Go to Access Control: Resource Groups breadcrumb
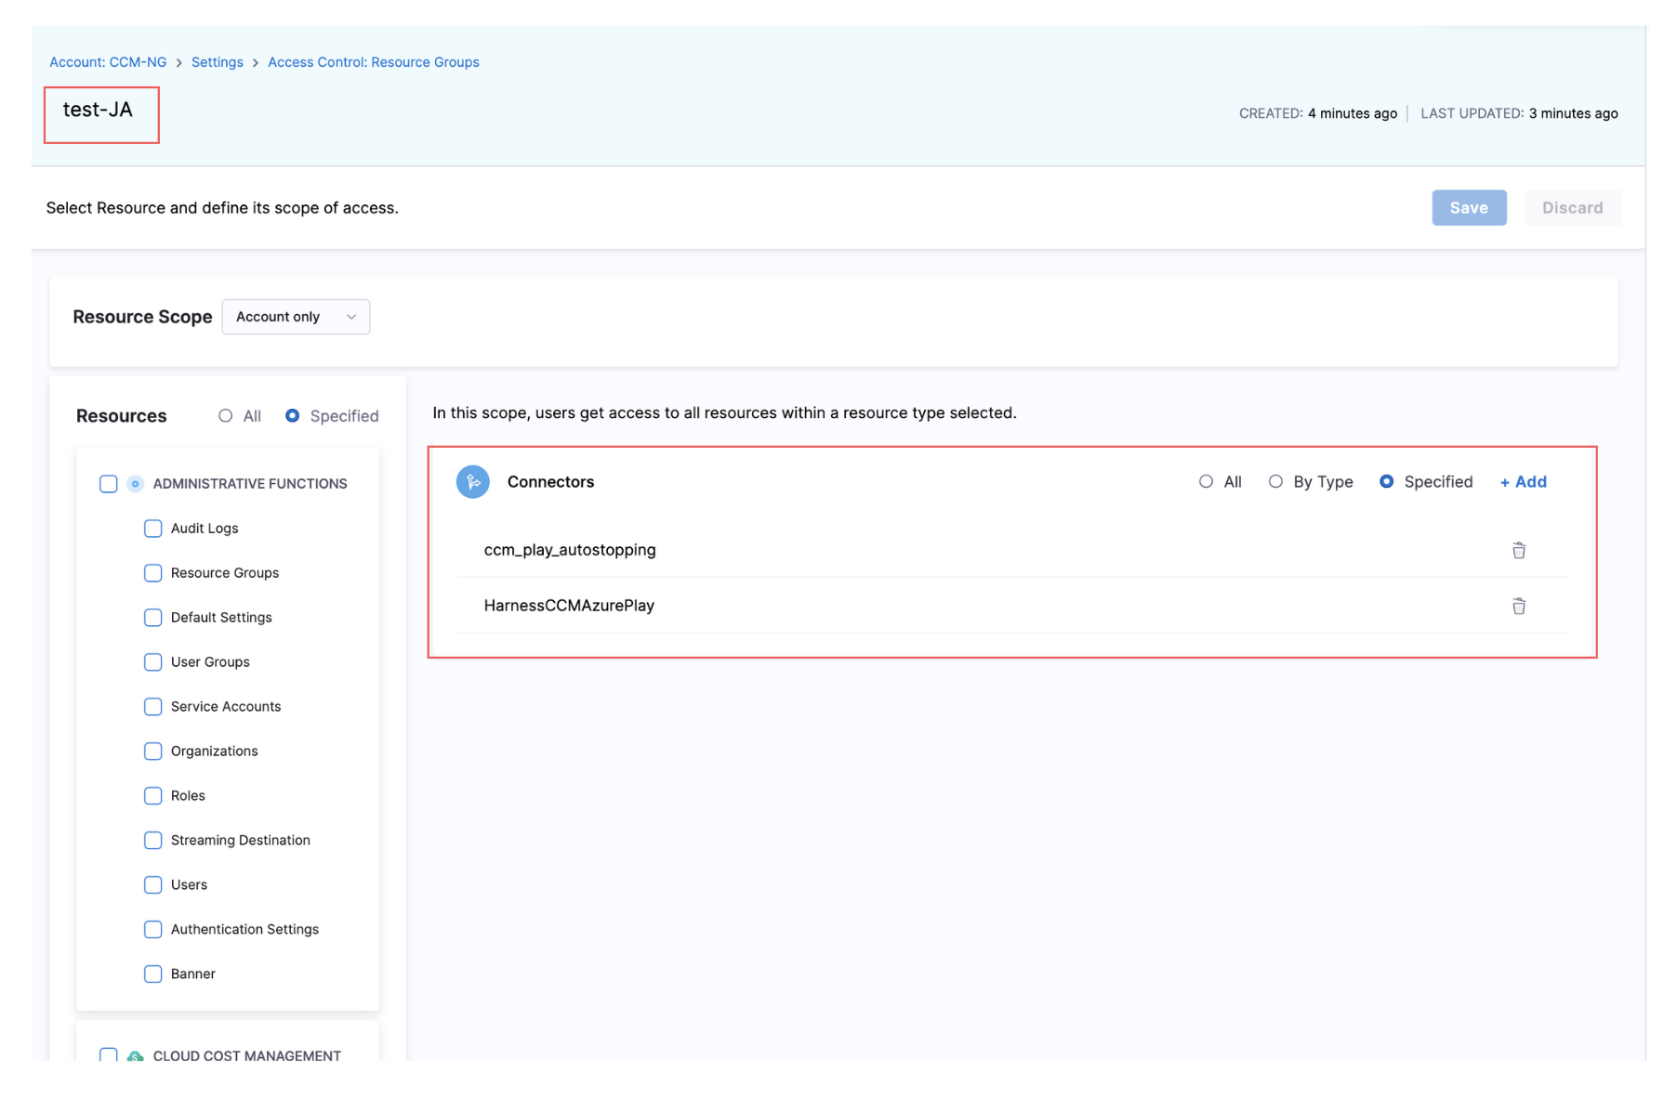 pos(373,62)
